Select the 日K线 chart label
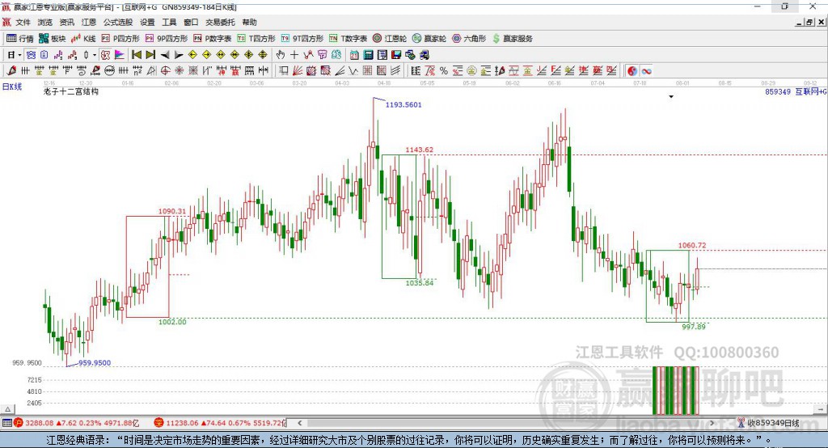The height and width of the screenshot is (448, 828). 12,87
